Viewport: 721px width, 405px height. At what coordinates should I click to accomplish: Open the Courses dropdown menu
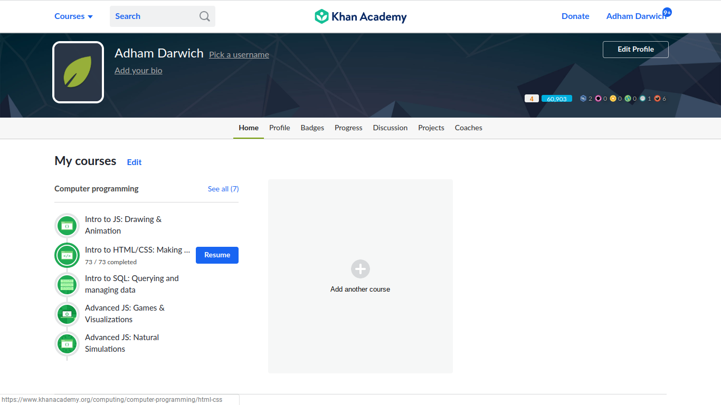[74, 16]
